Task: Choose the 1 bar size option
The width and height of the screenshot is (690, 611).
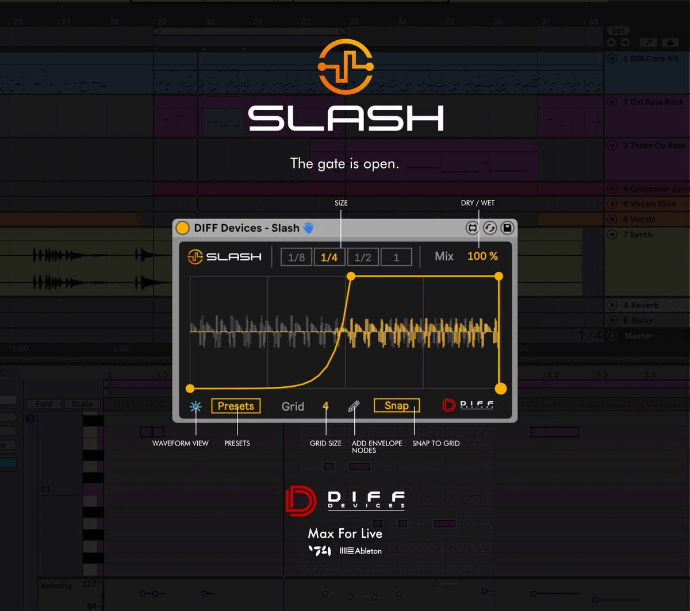Action: [x=396, y=258]
